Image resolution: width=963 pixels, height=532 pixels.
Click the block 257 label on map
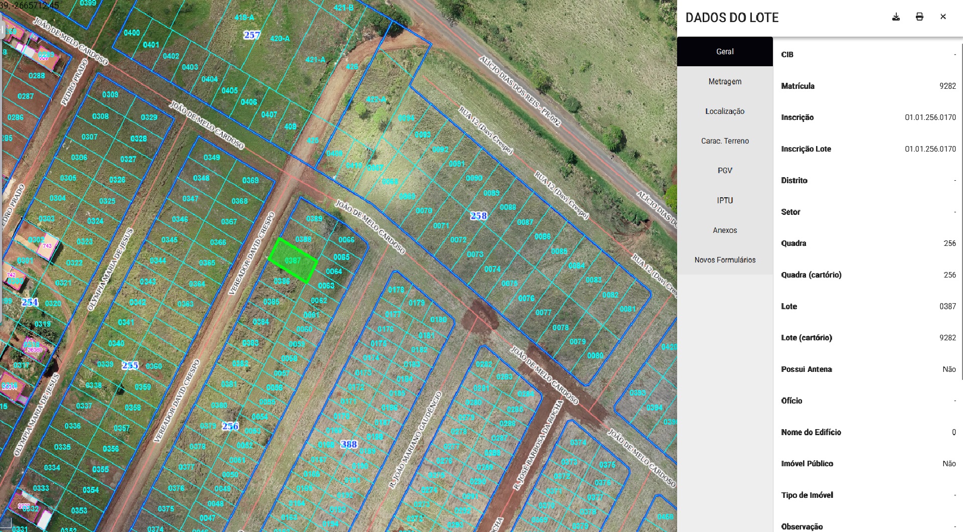[x=252, y=35]
